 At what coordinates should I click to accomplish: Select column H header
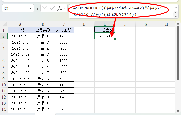point(166,24)
